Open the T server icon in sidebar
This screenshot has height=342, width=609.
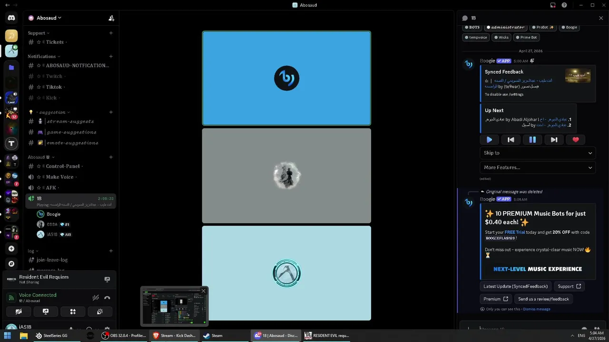click(x=11, y=143)
